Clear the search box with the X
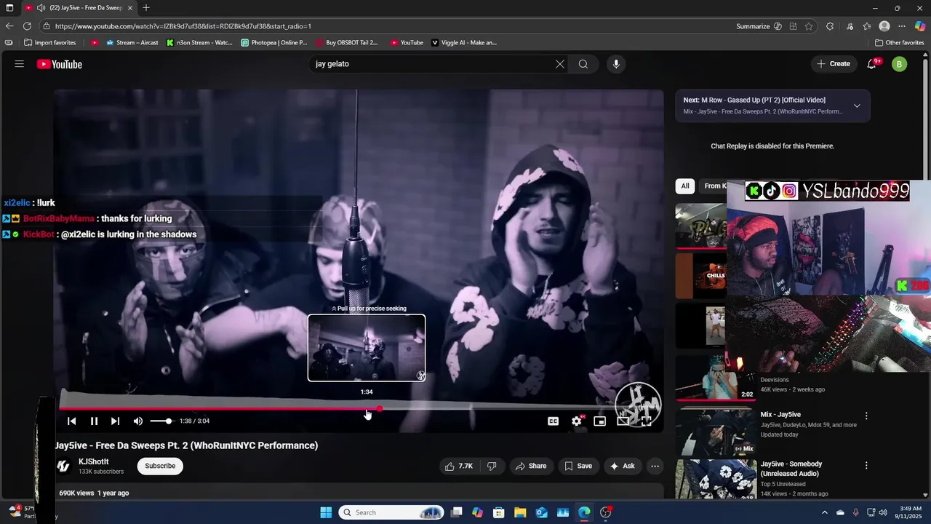The height and width of the screenshot is (524, 931). pyautogui.click(x=560, y=64)
